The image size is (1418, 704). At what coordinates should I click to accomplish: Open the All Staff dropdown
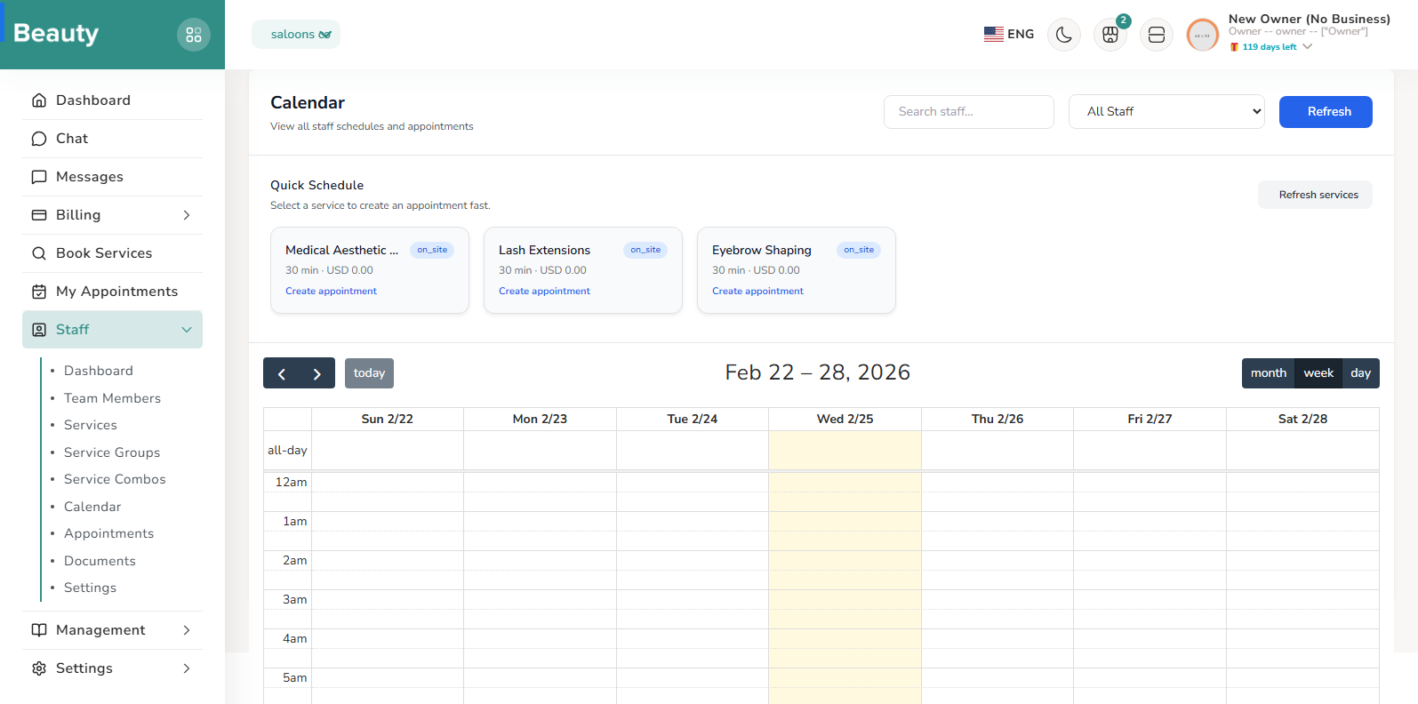point(1166,112)
